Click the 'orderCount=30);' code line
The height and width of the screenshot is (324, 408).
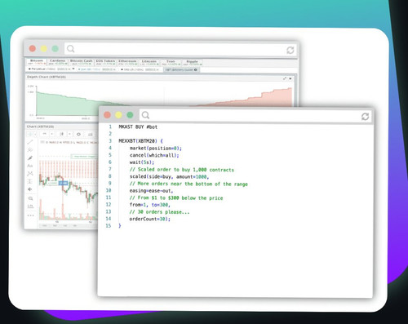point(150,219)
